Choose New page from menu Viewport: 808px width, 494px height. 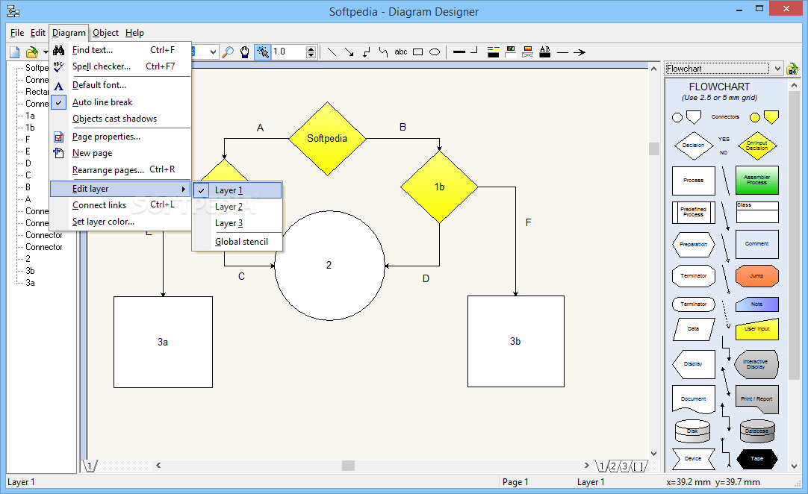(x=121, y=153)
